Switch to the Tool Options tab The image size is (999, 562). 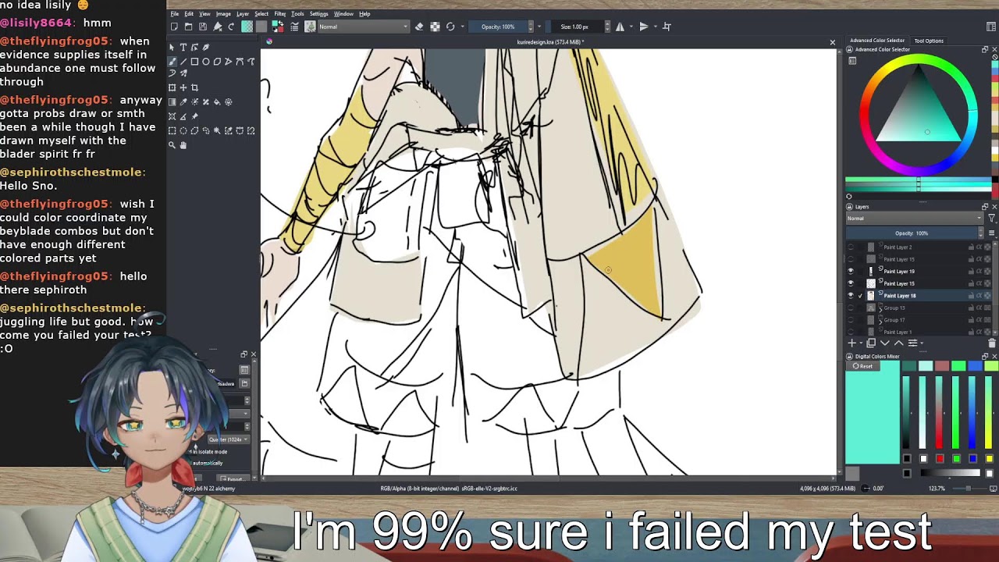tap(929, 41)
